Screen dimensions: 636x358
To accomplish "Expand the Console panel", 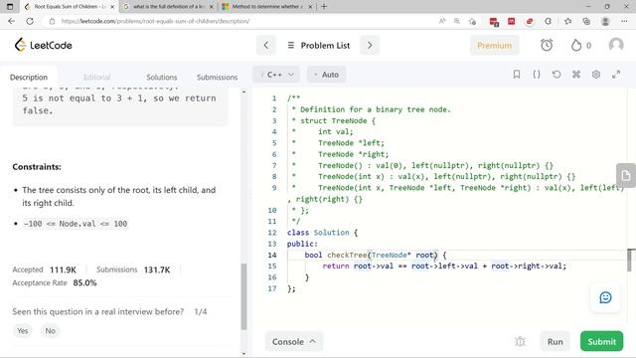I will [x=294, y=342].
